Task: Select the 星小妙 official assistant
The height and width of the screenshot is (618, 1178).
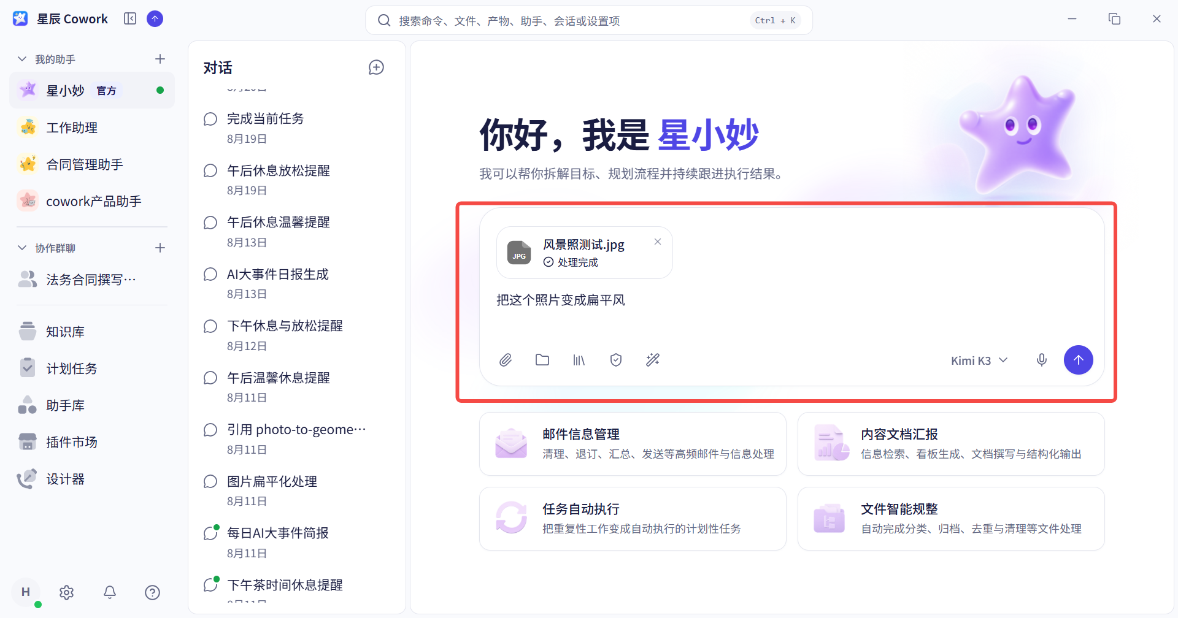Action: [x=92, y=91]
